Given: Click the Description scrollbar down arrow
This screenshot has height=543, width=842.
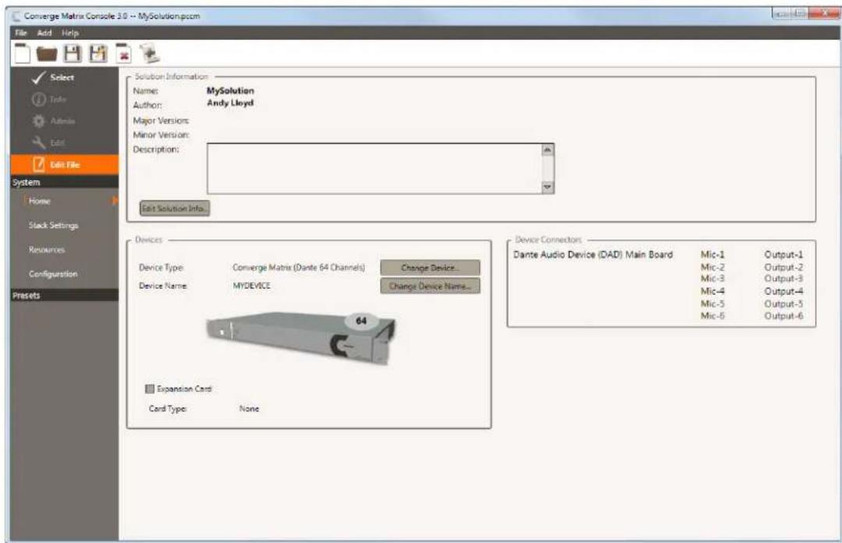Looking at the screenshot, I should click(547, 187).
